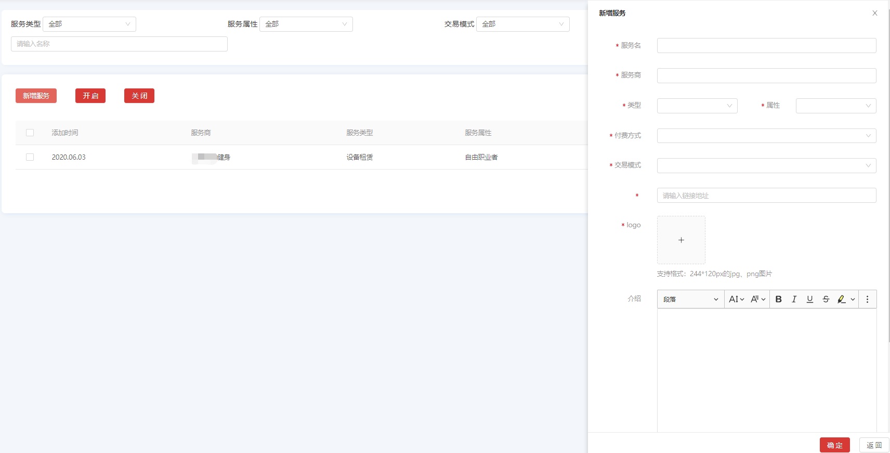The height and width of the screenshot is (453, 890).
Task: Check the 2020.06.03 row checkbox
Action: pos(30,157)
